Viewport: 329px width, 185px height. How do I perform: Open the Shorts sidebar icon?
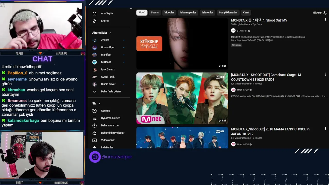[94, 21]
